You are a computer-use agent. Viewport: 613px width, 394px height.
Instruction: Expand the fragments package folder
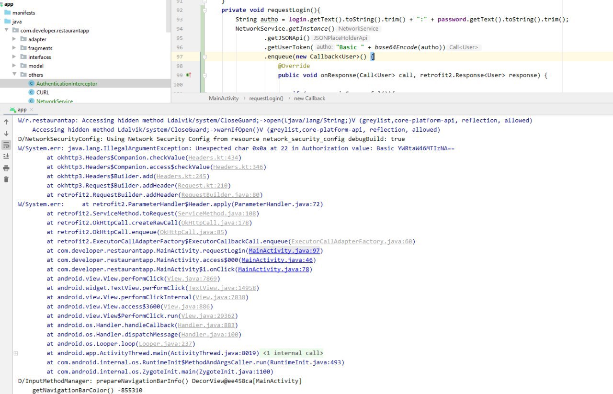tap(15, 48)
